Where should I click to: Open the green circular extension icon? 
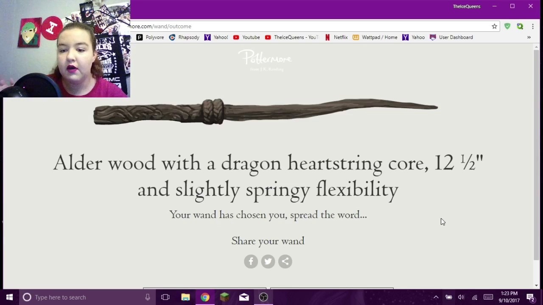(x=520, y=26)
